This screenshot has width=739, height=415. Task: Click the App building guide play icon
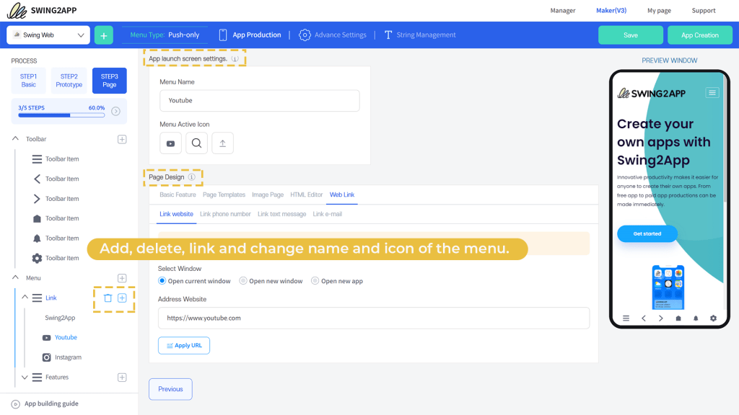[16, 404]
